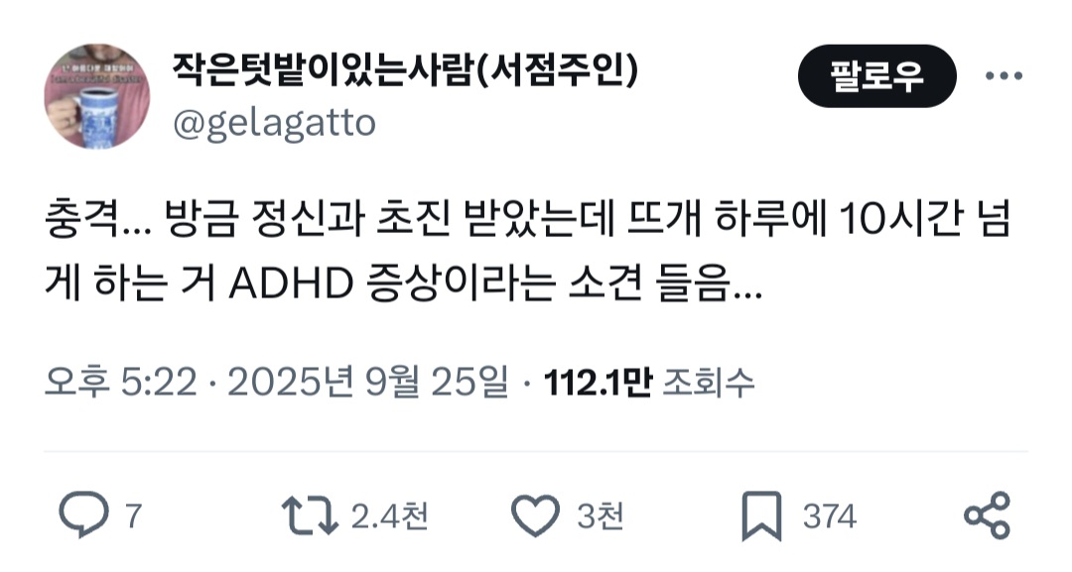Screen dimensions: 1072x572
Task: Like the post with heart icon
Action: [x=535, y=516]
